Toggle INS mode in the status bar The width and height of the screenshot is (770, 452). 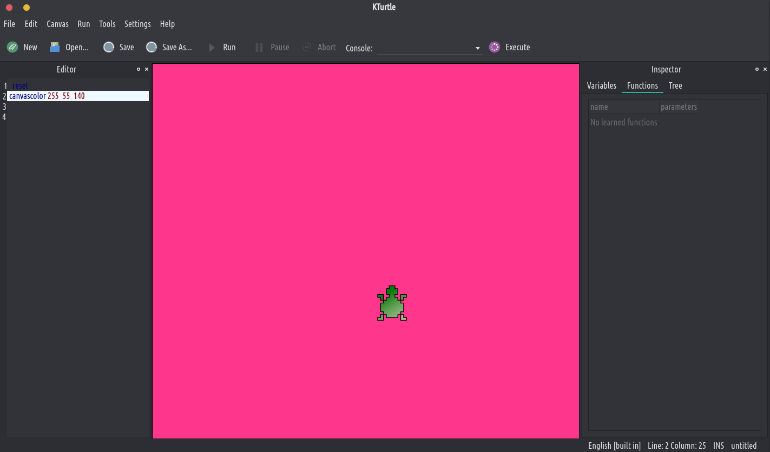(x=718, y=446)
